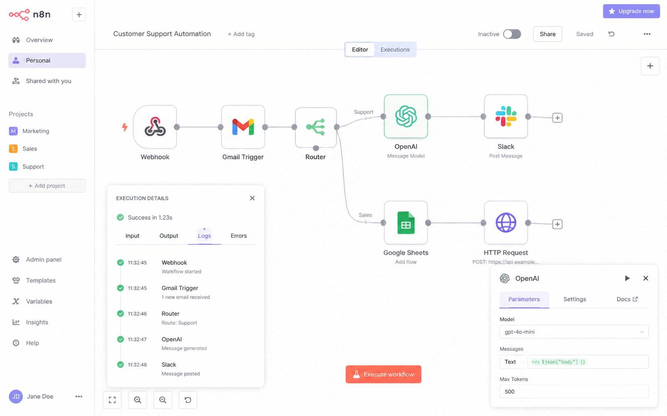Select the Slack 'Message posted' log entry
The image size is (667, 416).
(x=186, y=369)
